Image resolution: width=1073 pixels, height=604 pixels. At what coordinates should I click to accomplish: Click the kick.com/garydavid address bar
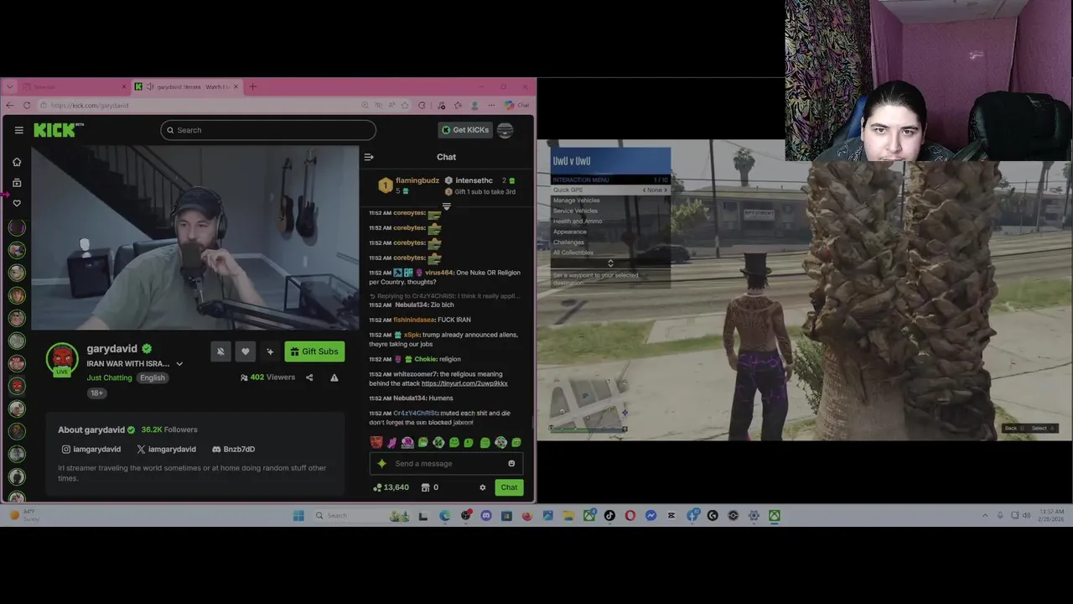[201, 106]
